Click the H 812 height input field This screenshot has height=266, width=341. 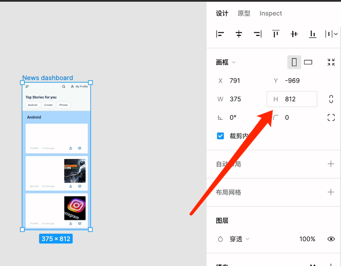(292, 99)
